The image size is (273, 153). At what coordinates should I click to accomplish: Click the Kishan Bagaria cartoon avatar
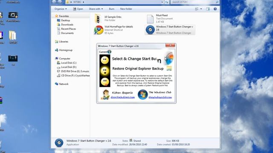click(x=105, y=94)
